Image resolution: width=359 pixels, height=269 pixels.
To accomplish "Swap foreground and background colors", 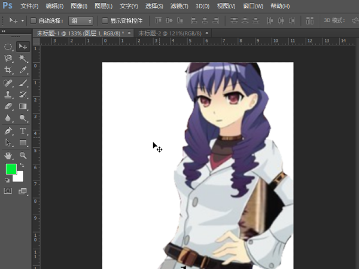I will [x=22, y=165].
